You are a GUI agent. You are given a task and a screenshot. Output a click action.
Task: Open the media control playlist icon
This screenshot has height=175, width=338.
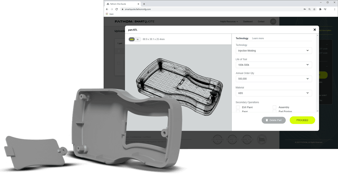325,9
